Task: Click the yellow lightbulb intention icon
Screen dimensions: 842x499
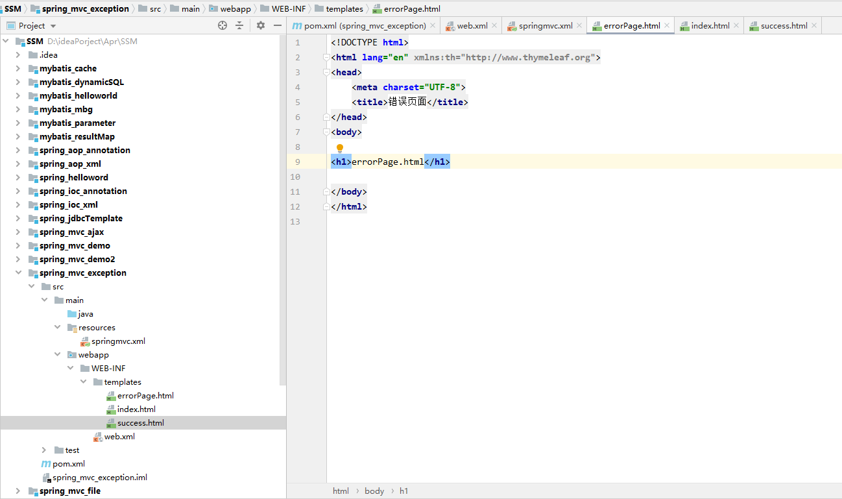Action: click(339, 148)
